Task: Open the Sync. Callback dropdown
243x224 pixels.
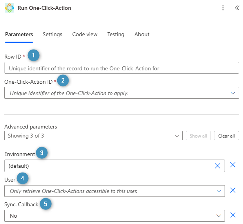Action: pyautogui.click(x=219, y=216)
